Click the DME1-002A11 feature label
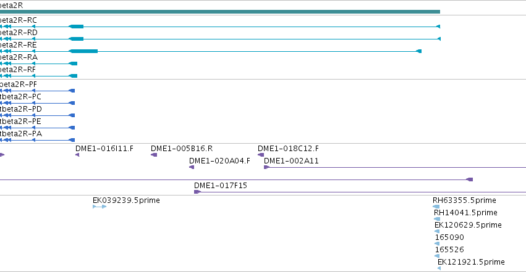 291,161
